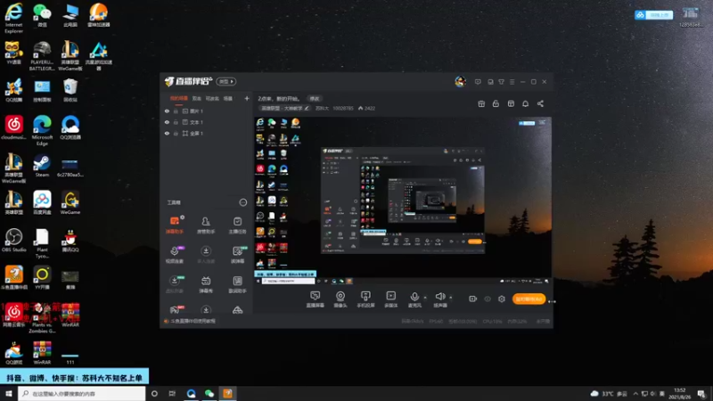Open the 房管助手 toolbox icon
Image resolution: width=713 pixels, height=401 pixels.
click(206, 225)
